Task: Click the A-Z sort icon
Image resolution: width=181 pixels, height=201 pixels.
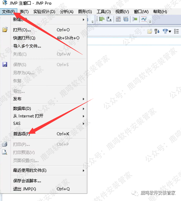Action: point(157,31)
